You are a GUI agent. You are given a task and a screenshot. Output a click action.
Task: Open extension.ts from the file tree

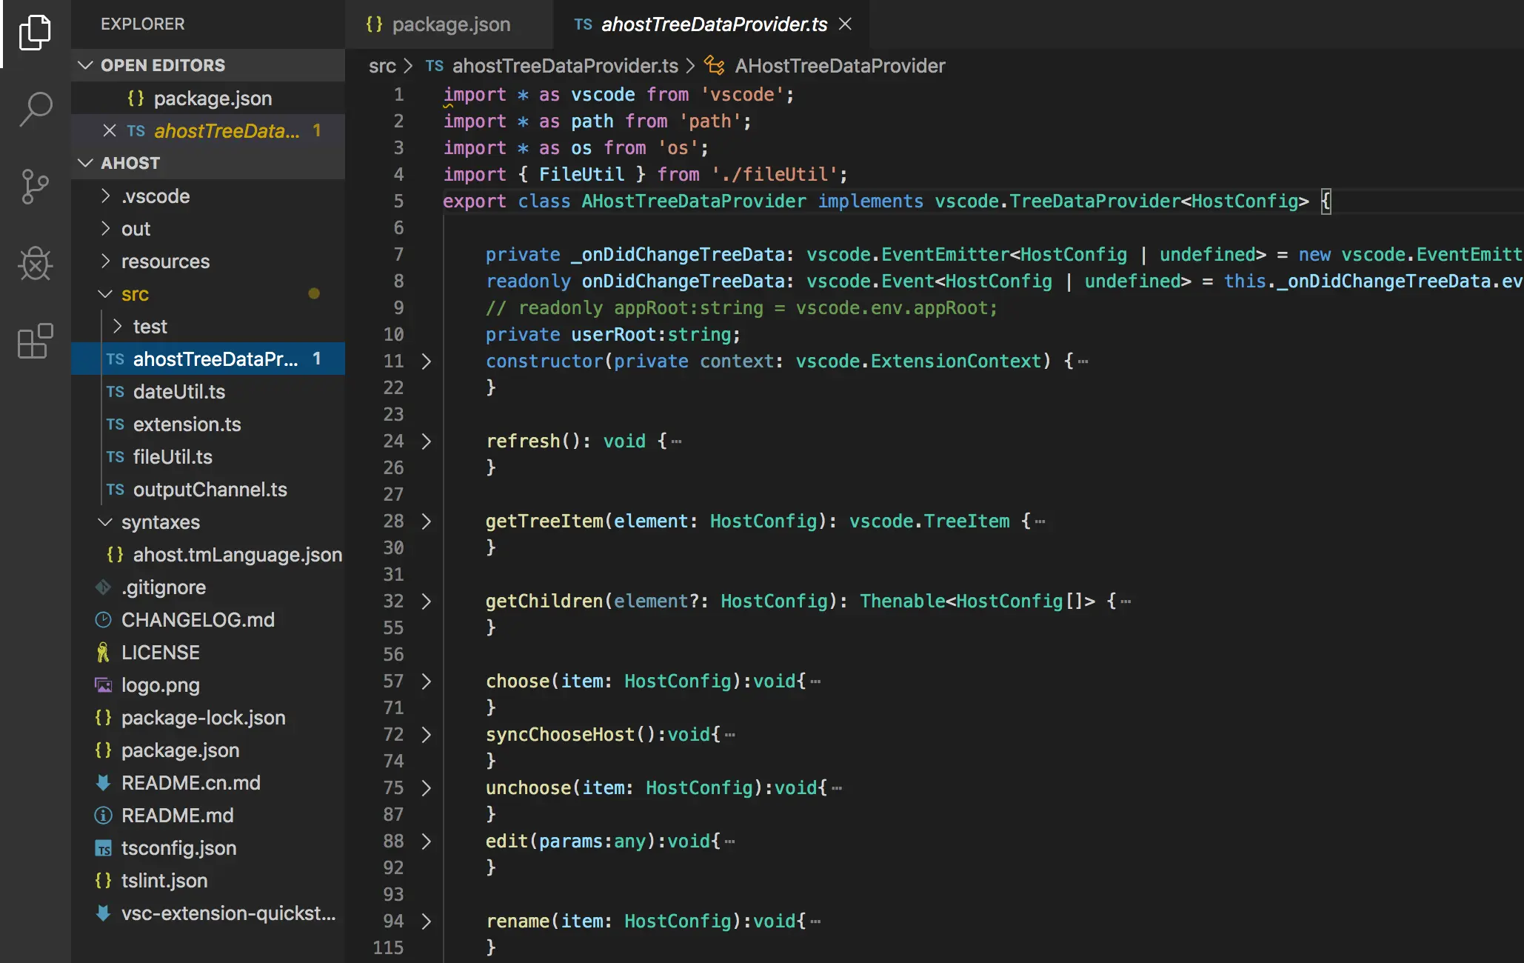[x=187, y=424]
